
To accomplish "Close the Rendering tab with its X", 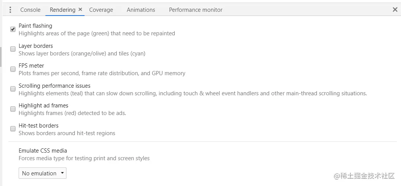I will click(x=80, y=9).
